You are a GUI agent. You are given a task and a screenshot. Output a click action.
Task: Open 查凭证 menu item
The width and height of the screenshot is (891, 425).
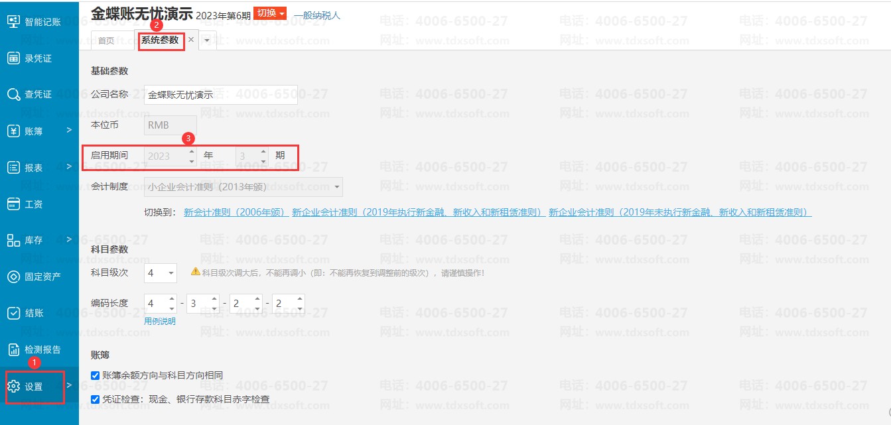point(38,94)
